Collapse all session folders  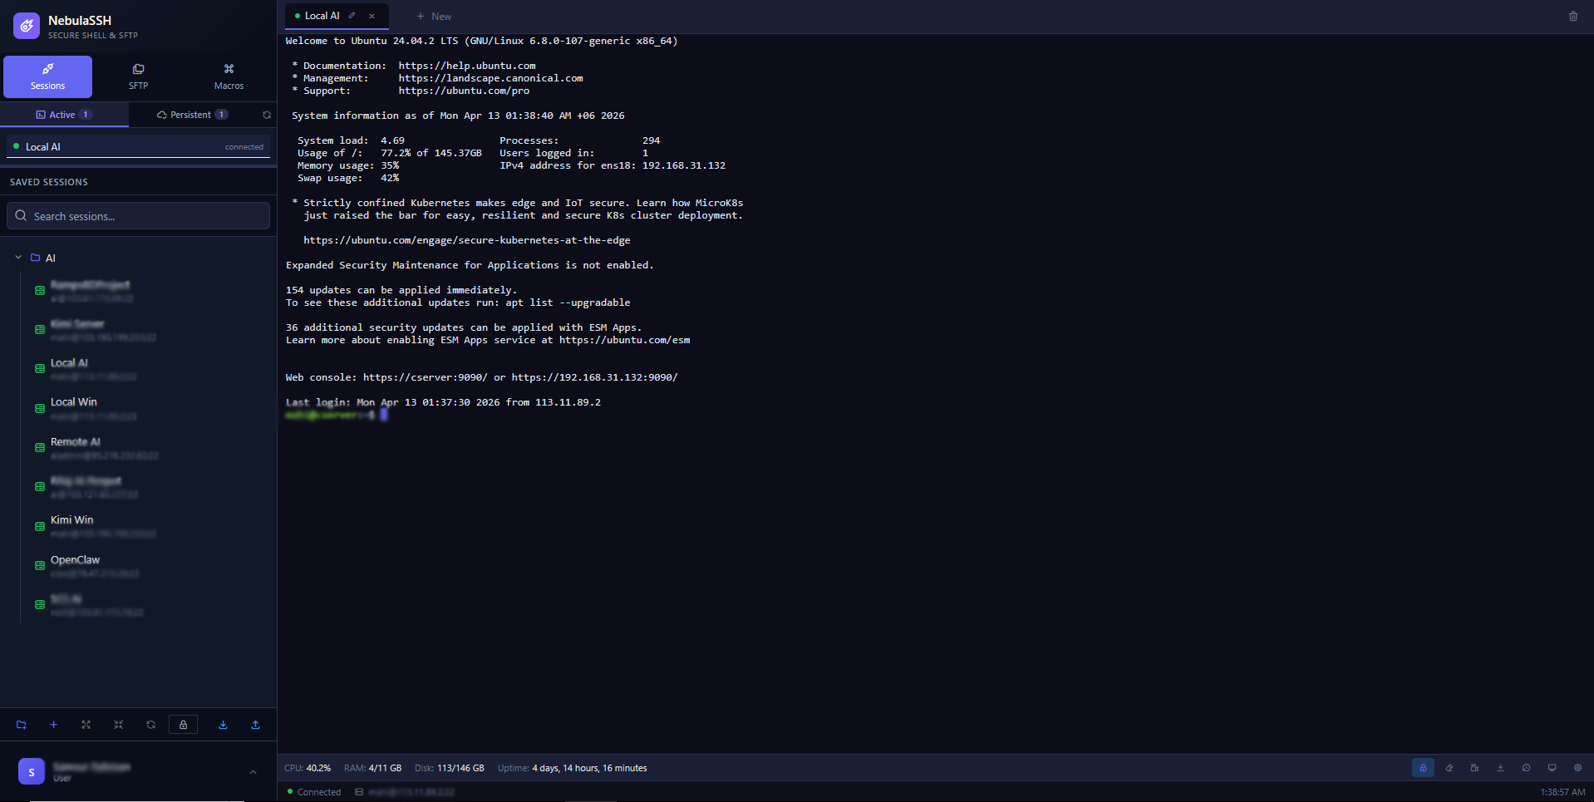pyautogui.click(x=118, y=725)
